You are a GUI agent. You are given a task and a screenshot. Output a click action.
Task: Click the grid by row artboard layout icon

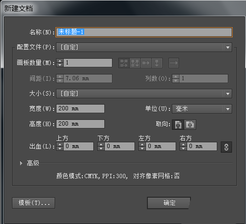124,63
